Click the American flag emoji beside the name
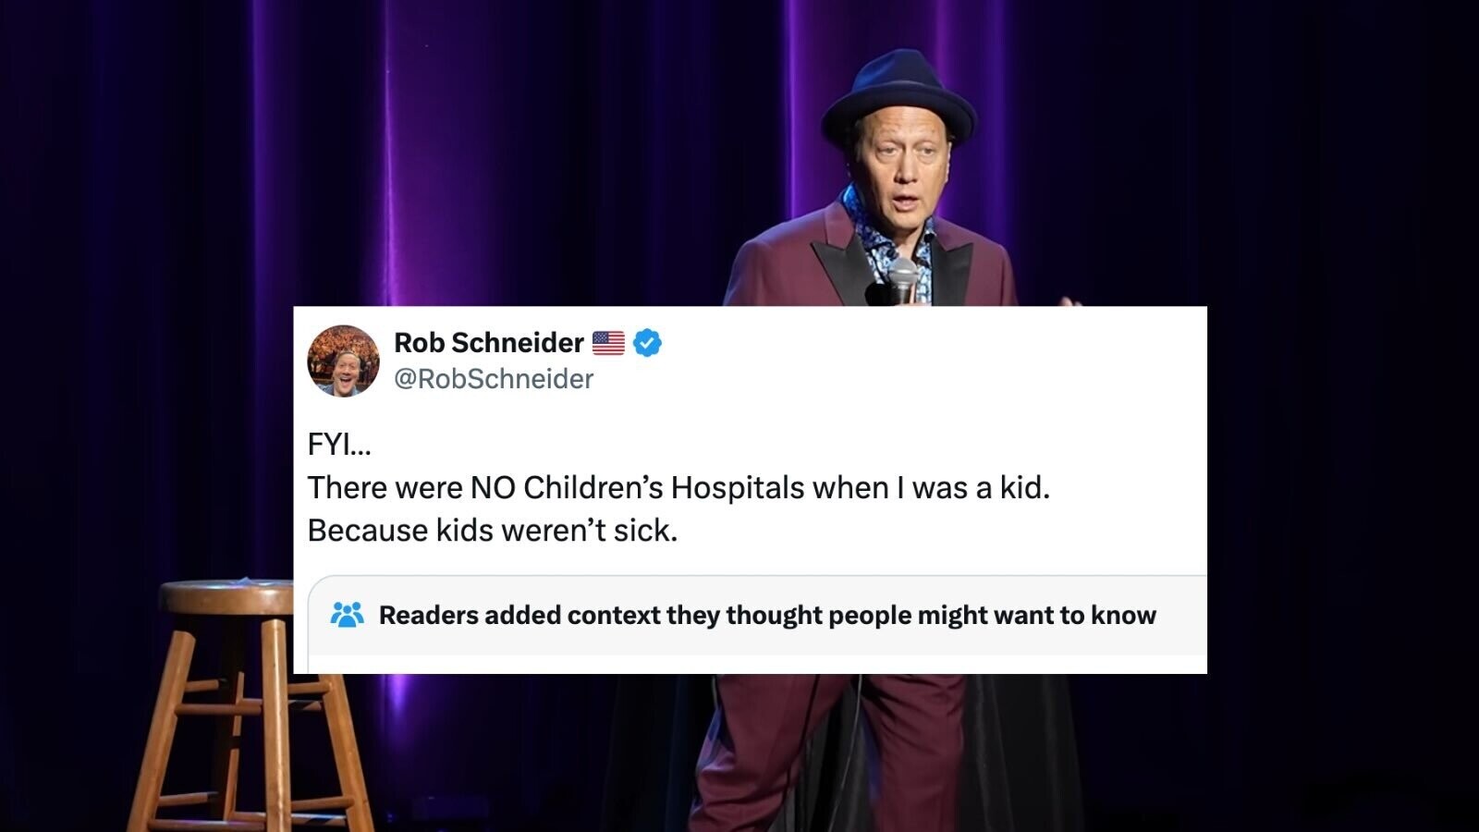Image resolution: width=1479 pixels, height=832 pixels. click(x=608, y=343)
